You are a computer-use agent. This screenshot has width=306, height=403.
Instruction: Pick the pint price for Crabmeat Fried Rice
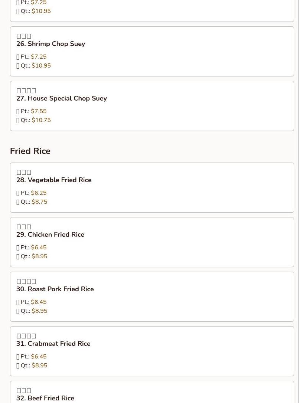(x=39, y=357)
